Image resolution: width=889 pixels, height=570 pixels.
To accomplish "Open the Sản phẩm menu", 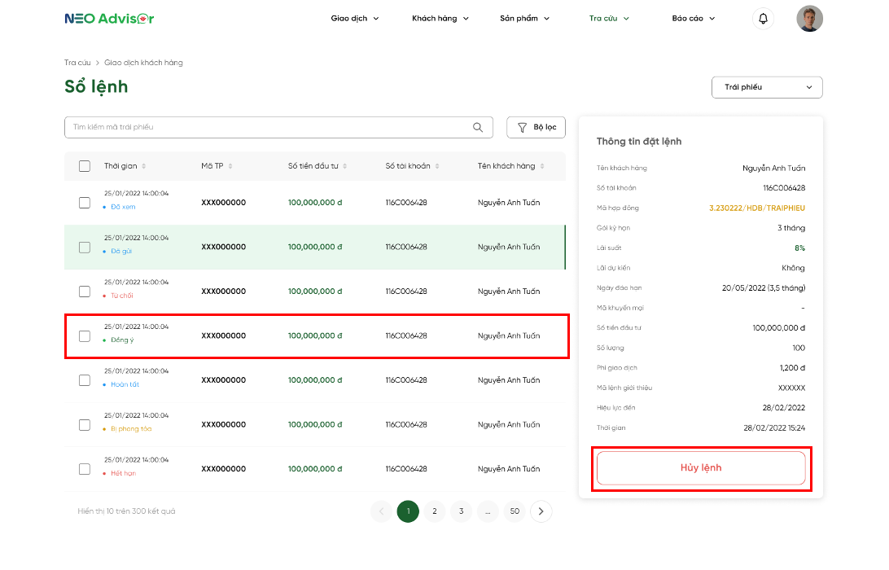I will (525, 18).
